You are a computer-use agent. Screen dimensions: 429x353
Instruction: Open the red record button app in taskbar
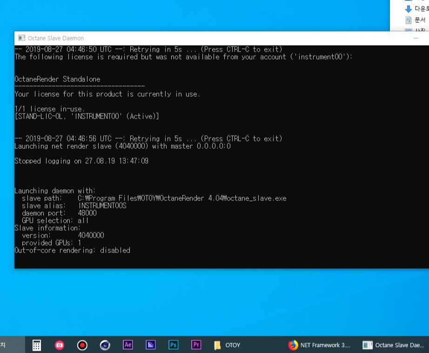pyautogui.click(x=82, y=345)
